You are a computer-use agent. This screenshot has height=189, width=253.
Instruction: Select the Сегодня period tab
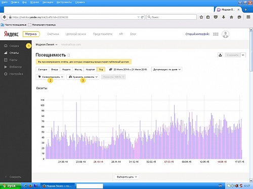(x=43, y=70)
